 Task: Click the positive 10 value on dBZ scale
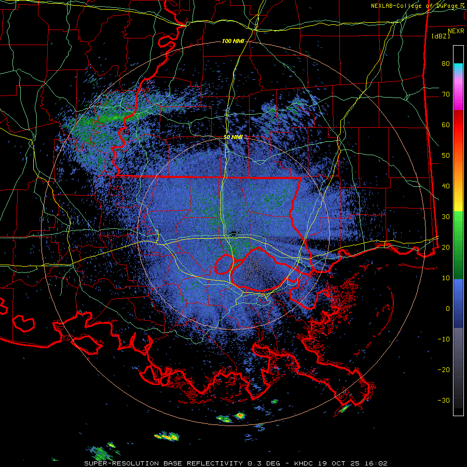point(446,278)
